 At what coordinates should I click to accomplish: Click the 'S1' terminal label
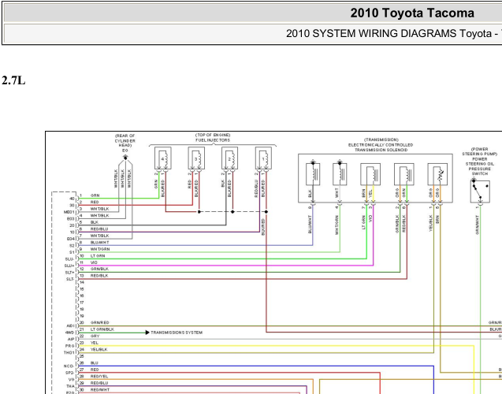72,252
